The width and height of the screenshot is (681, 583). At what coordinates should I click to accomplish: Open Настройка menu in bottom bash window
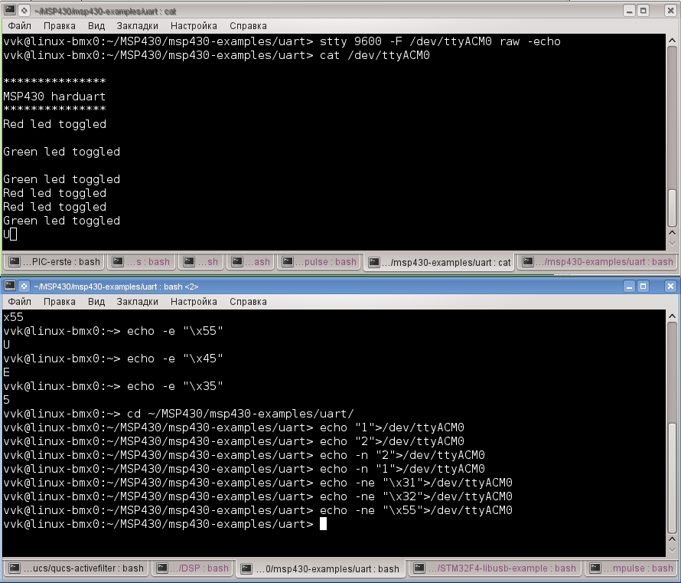pyautogui.click(x=194, y=302)
